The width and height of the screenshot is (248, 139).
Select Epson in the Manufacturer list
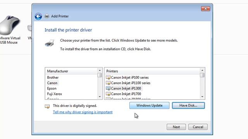52,88
